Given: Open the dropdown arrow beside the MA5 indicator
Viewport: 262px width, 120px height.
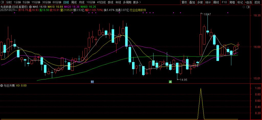Looking at the screenshot, I should pos(31,6).
